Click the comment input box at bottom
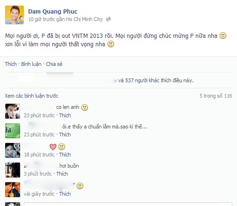 pos(128,204)
